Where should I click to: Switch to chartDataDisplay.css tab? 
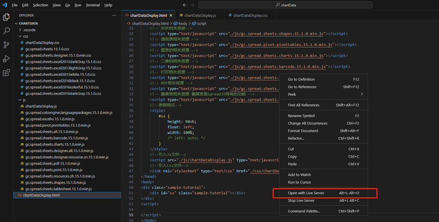pos(250,15)
